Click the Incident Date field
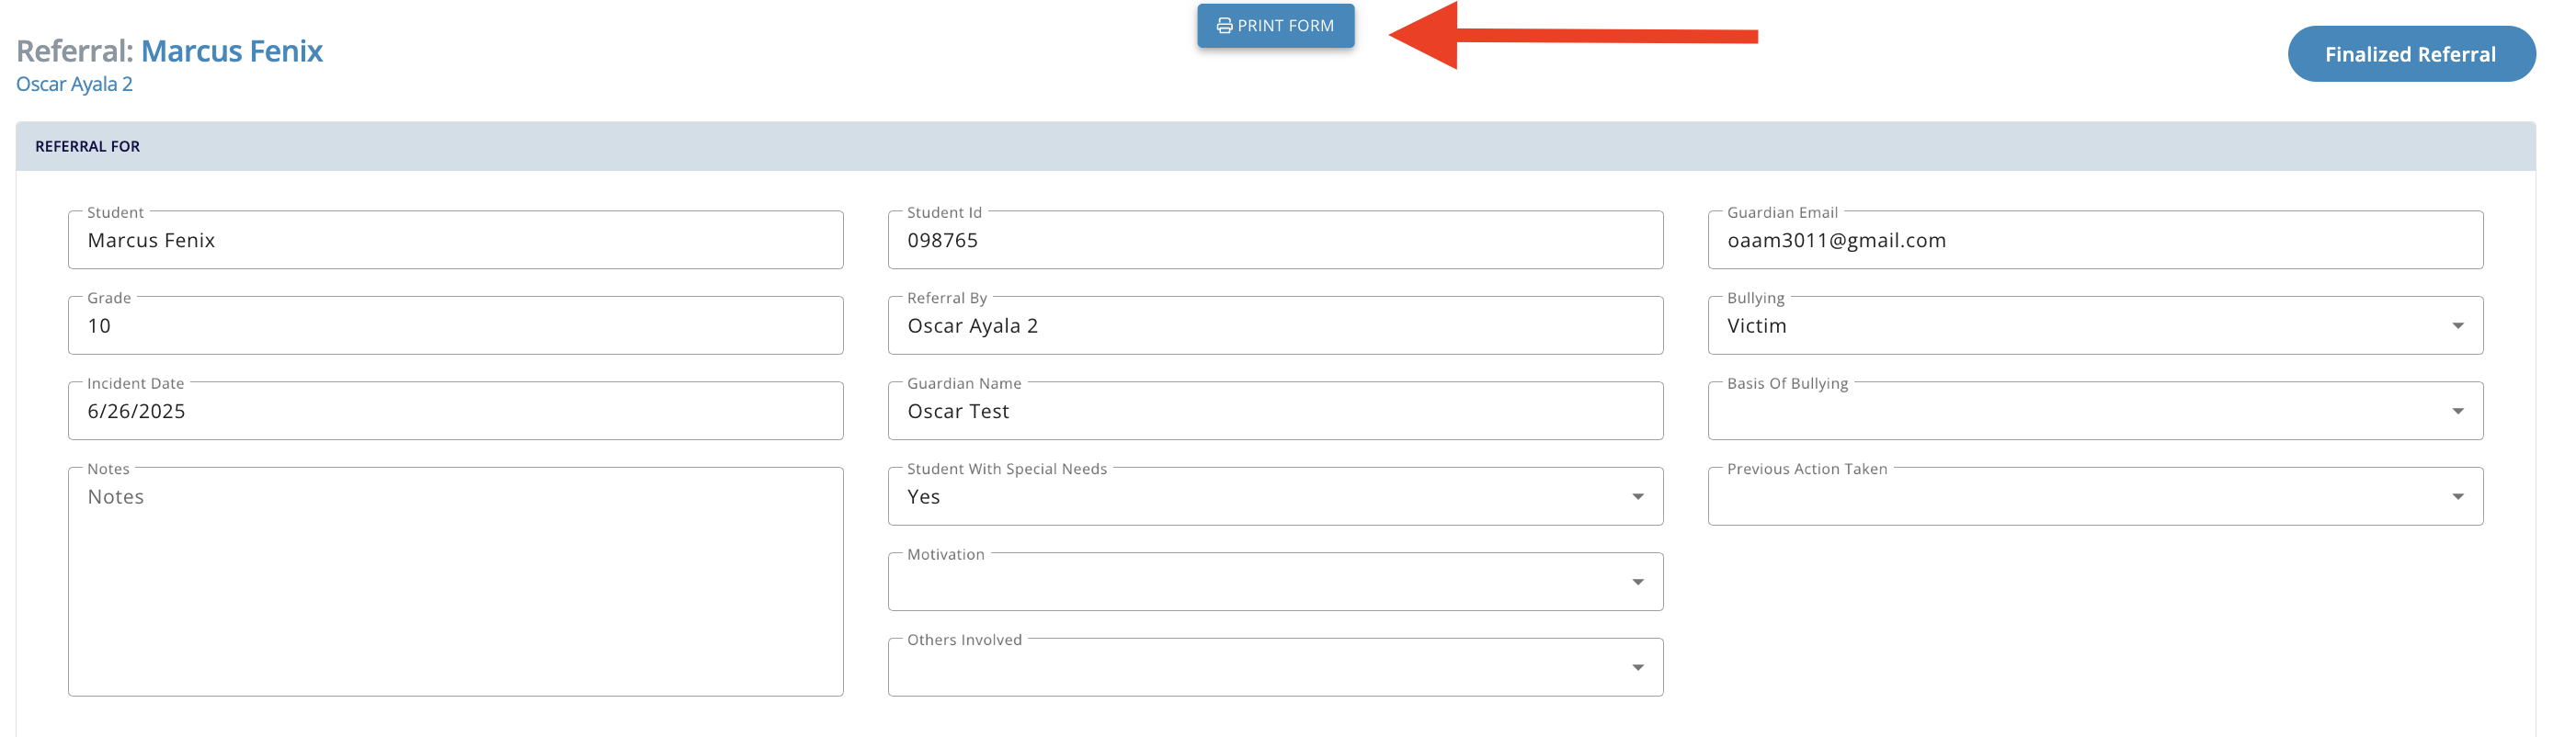 [455, 411]
